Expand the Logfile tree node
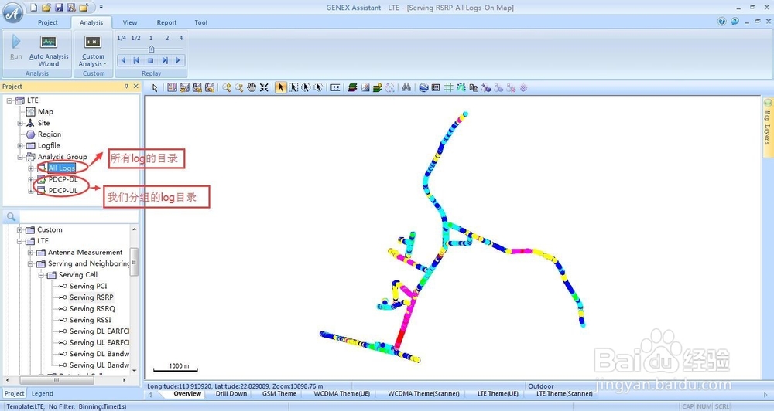The width and height of the screenshot is (774, 411). tap(20, 146)
